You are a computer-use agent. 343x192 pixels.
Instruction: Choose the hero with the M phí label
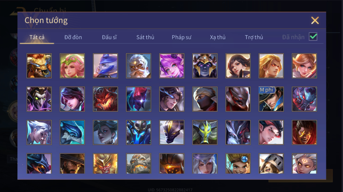[271, 99]
